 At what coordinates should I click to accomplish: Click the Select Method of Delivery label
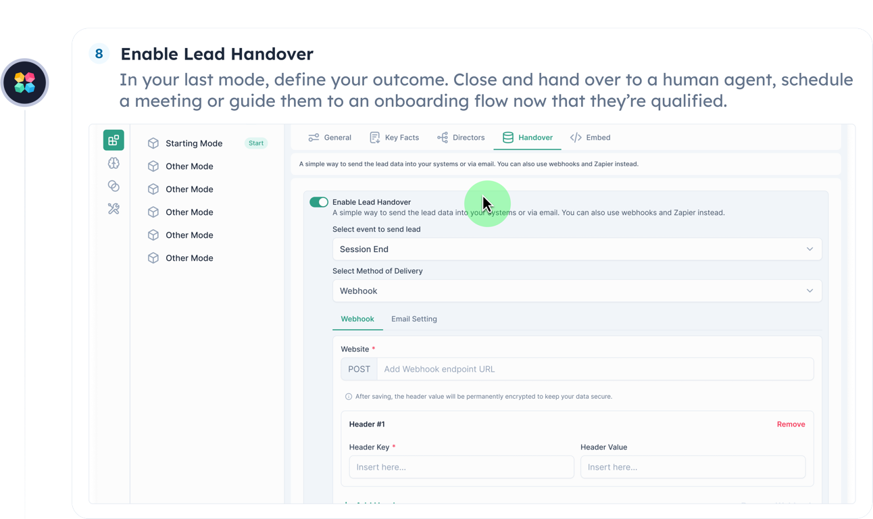click(x=378, y=271)
